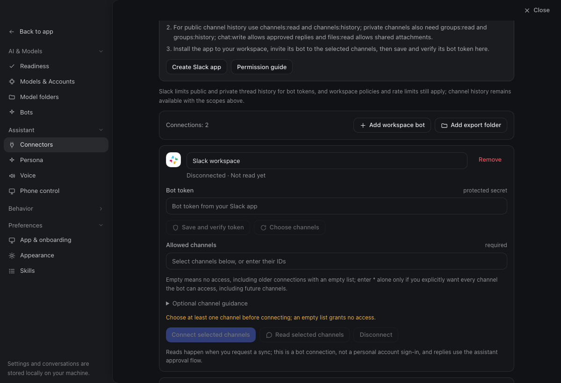Open the Skills page

(x=56, y=271)
